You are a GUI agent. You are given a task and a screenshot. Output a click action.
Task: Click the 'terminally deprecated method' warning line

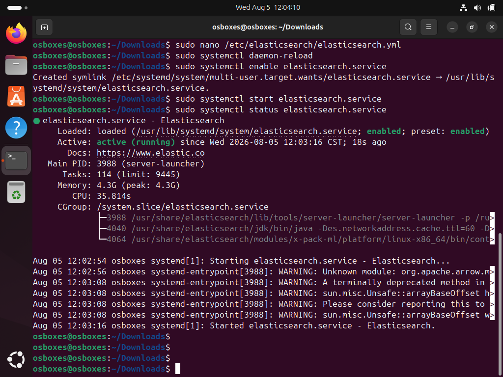263,282
